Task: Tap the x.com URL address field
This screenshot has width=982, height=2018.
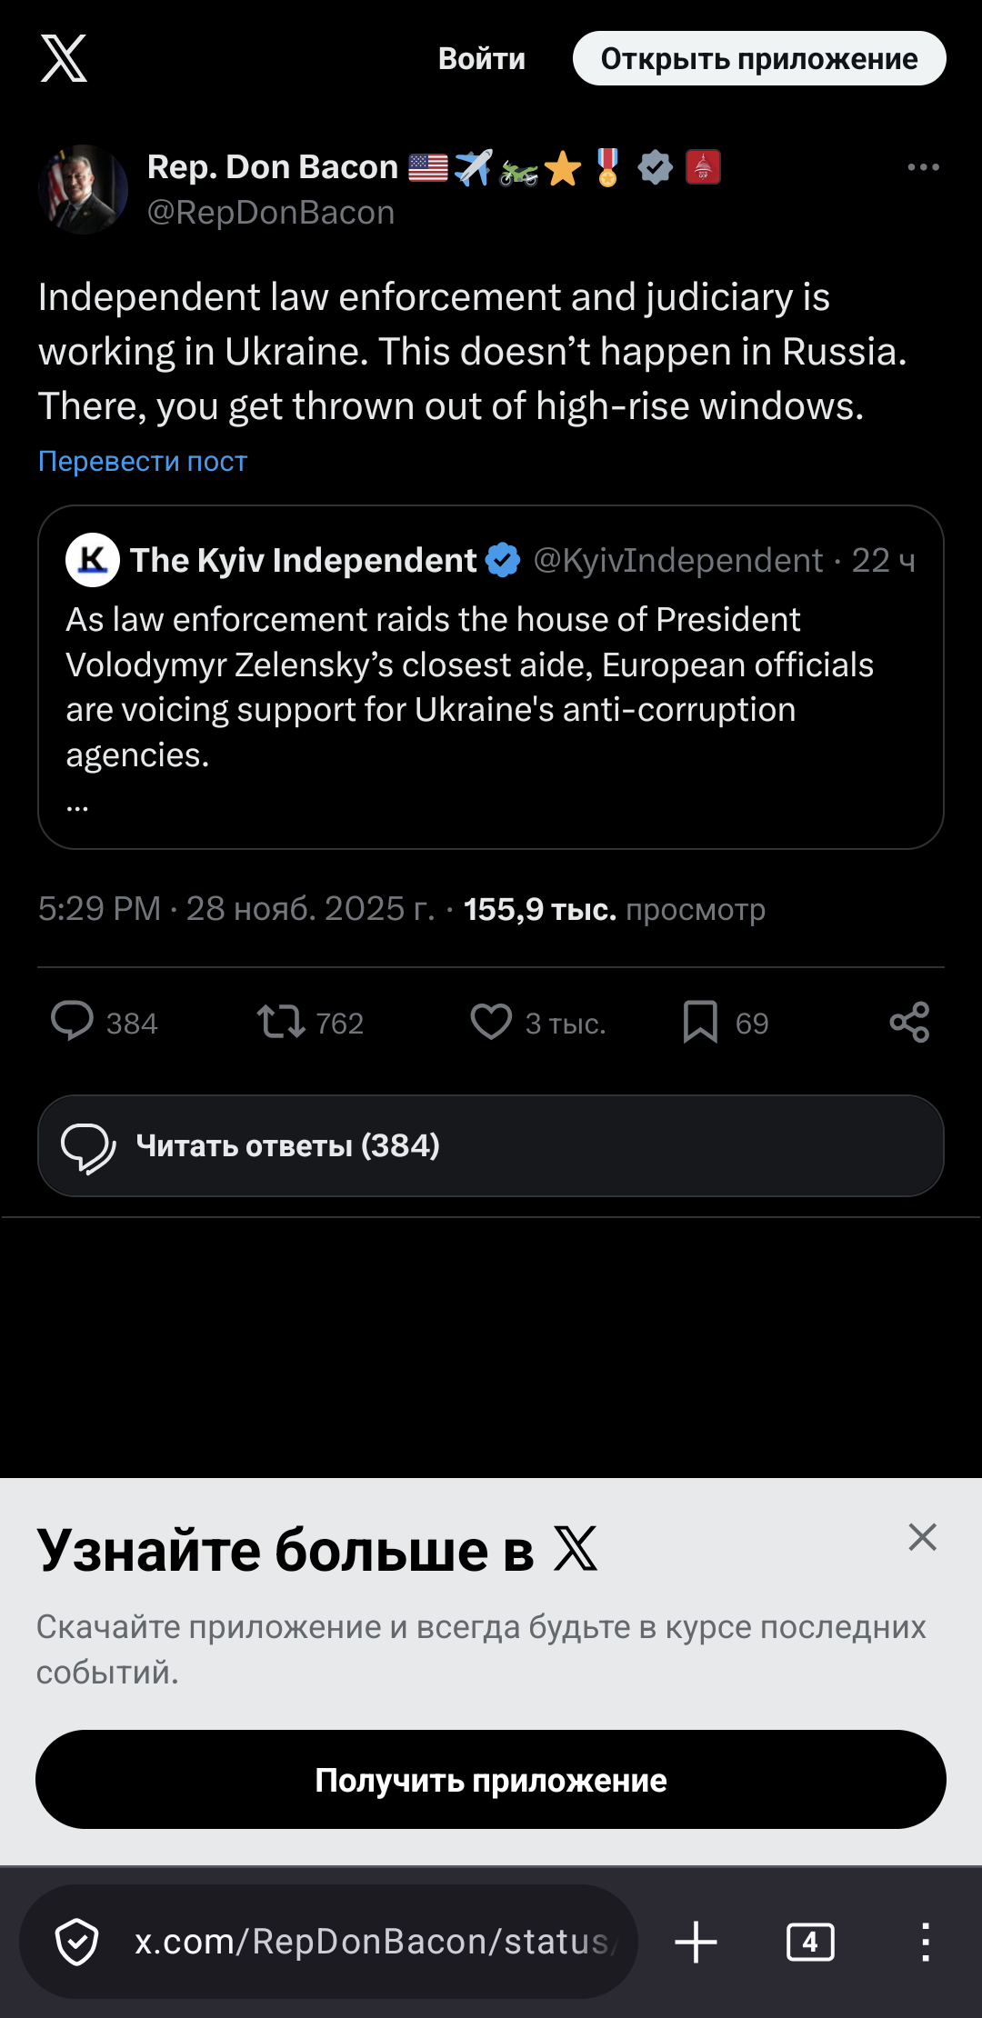Action: click(373, 1942)
